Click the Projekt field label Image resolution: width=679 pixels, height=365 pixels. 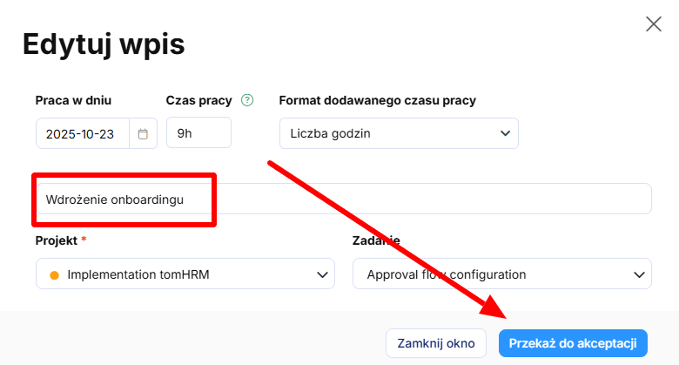56,240
